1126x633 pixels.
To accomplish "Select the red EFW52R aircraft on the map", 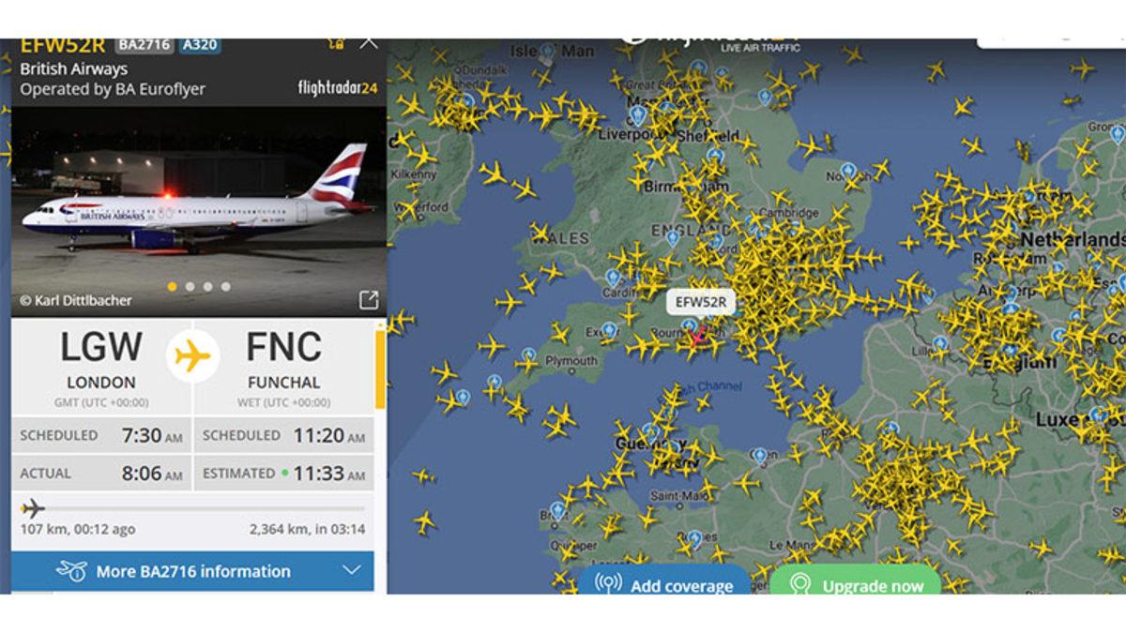I will coord(695,337).
